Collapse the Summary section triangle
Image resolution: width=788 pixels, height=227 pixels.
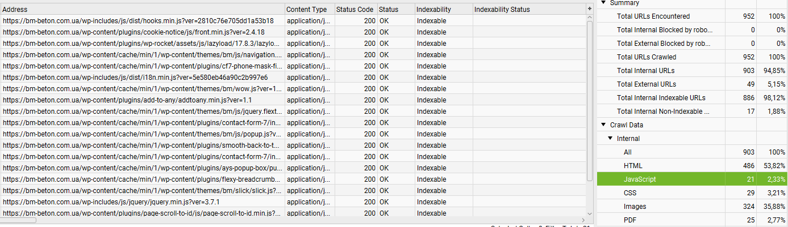(x=604, y=3)
